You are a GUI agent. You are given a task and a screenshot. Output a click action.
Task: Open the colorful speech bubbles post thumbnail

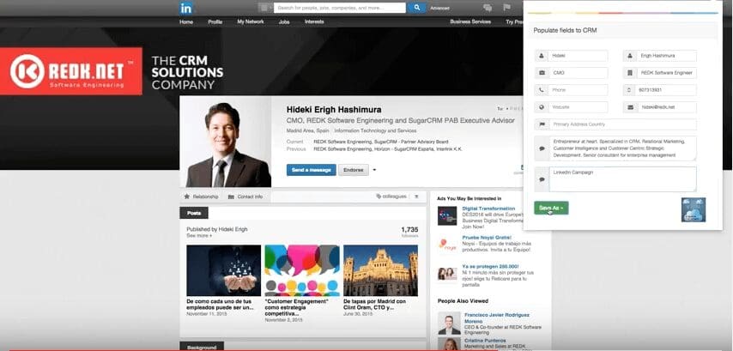click(302, 270)
